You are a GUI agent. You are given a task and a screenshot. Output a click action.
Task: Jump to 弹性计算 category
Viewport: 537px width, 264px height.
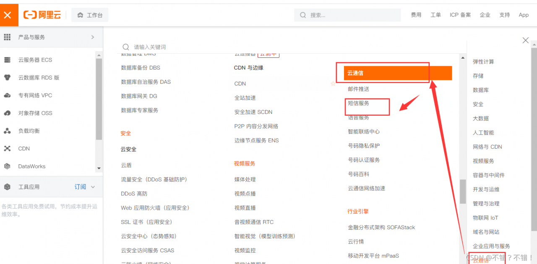[483, 62]
